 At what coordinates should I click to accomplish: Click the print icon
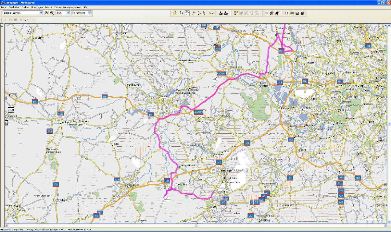click(302, 13)
